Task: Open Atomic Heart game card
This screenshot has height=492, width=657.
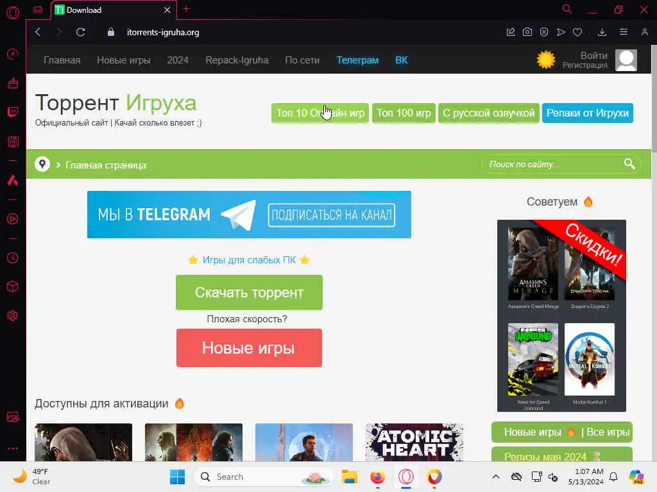Action: pos(414,442)
